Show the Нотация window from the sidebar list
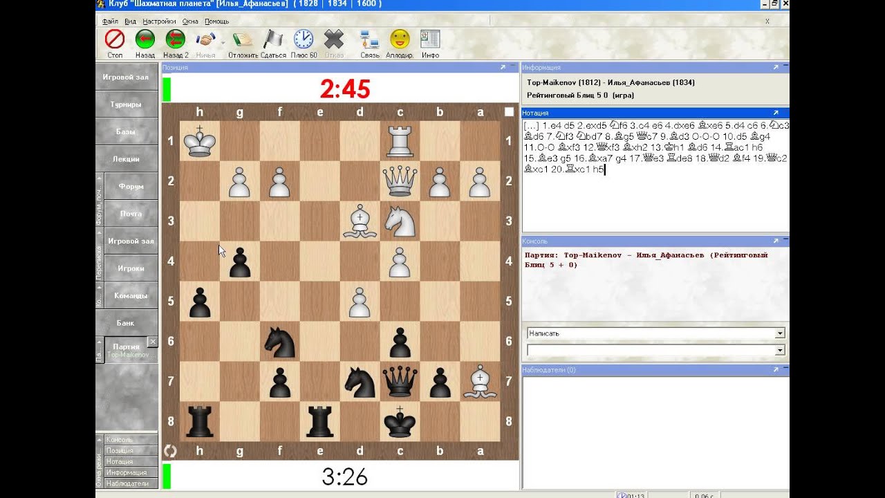The width and height of the screenshot is (885, 498). coord(131,462)
